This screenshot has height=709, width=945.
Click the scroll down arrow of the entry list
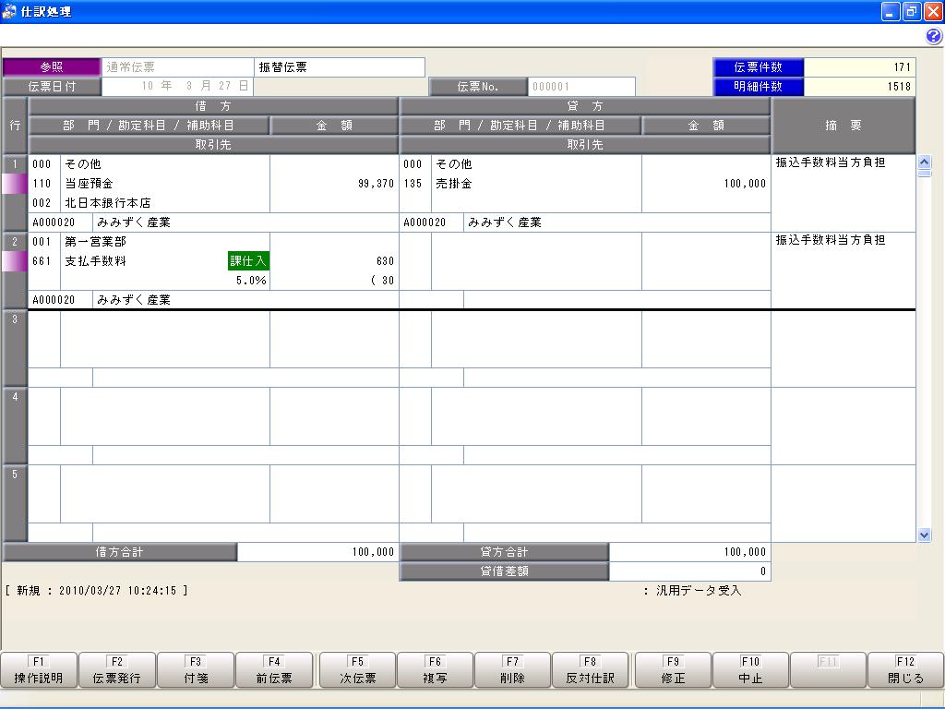click(x=924, y=535)
